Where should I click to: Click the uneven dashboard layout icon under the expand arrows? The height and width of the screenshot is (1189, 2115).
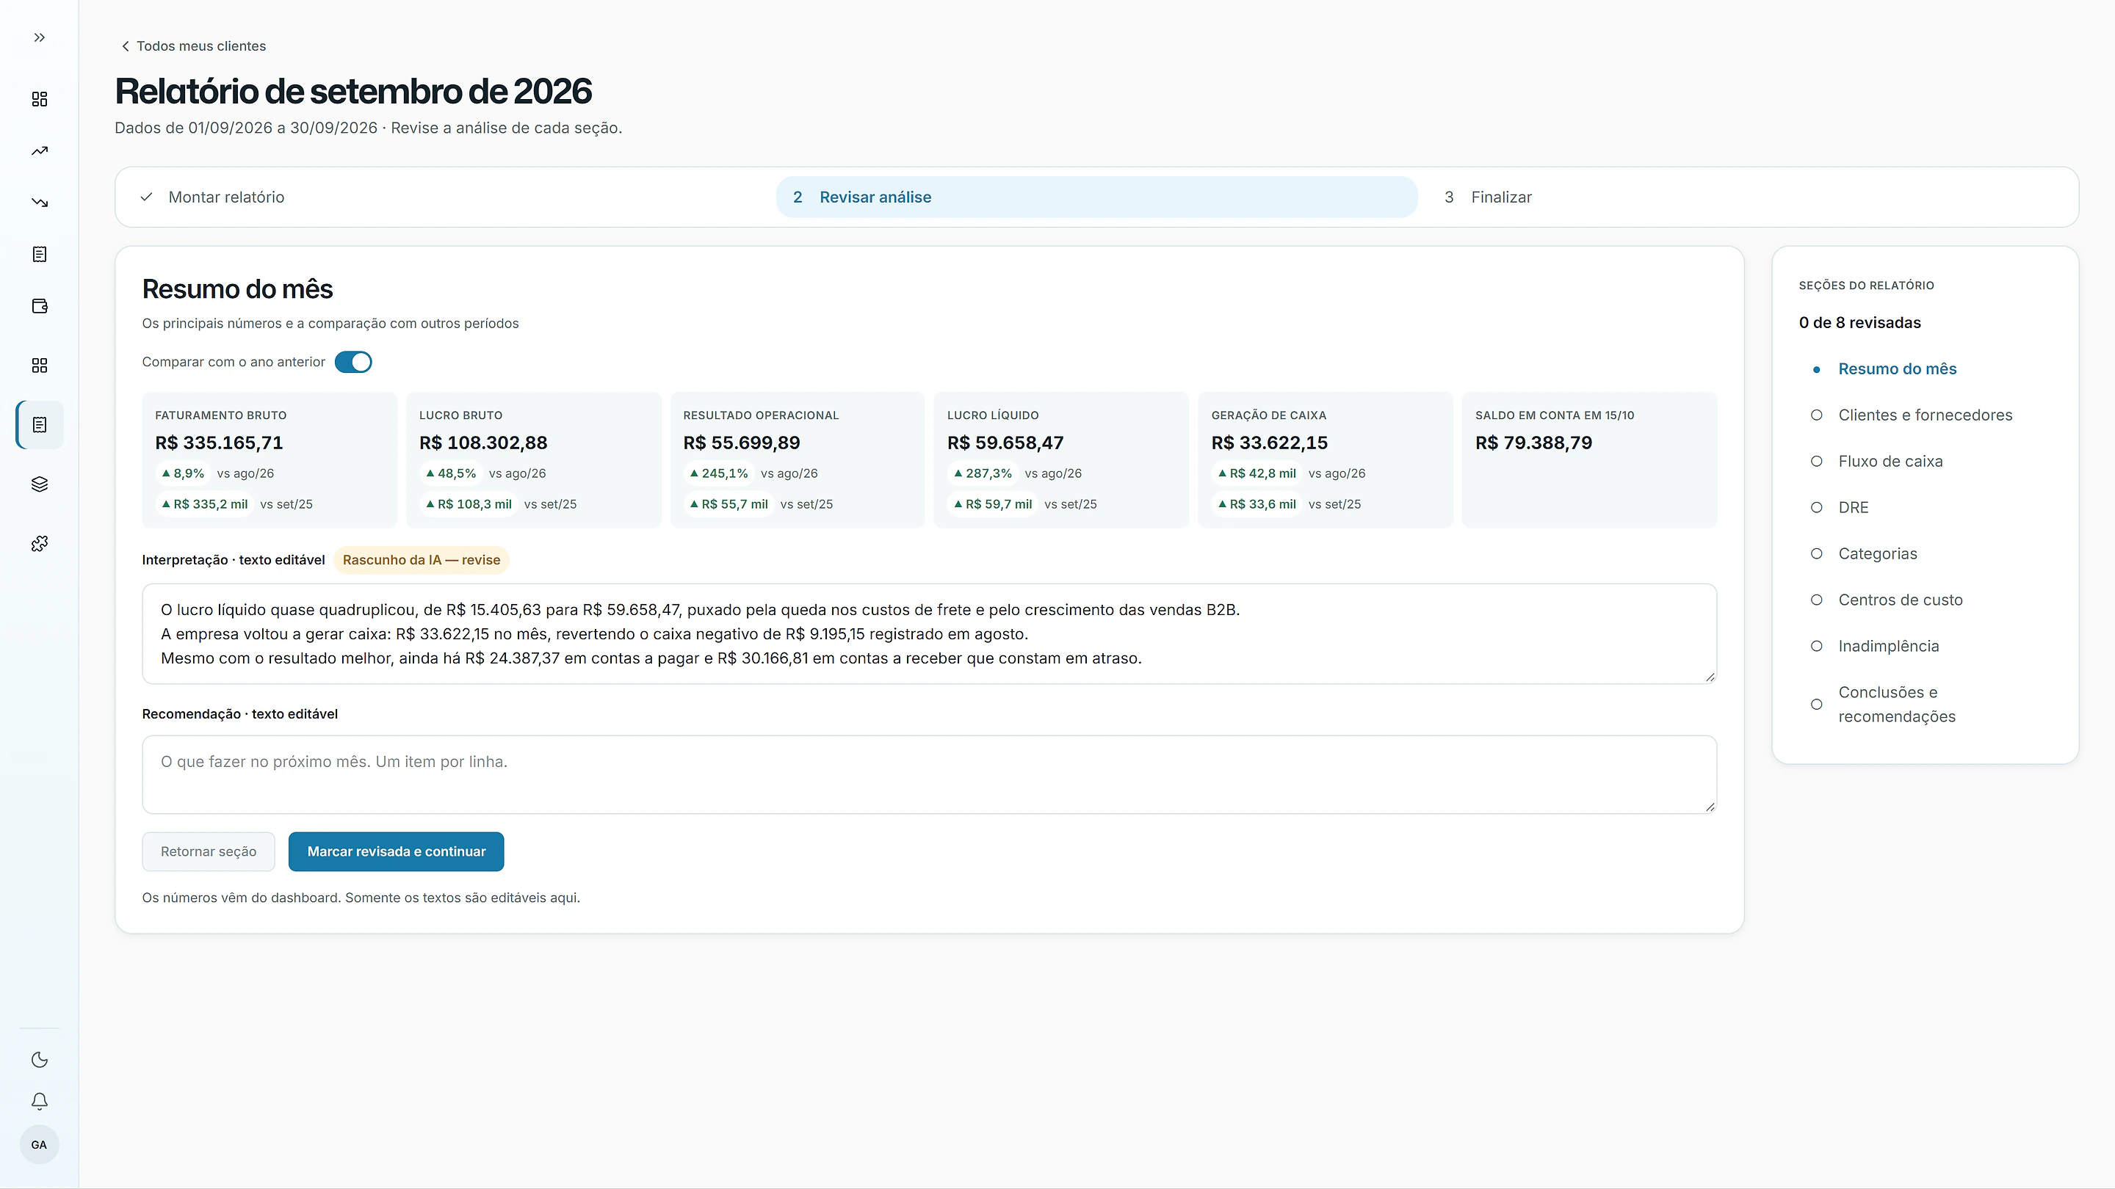[40, 99]
